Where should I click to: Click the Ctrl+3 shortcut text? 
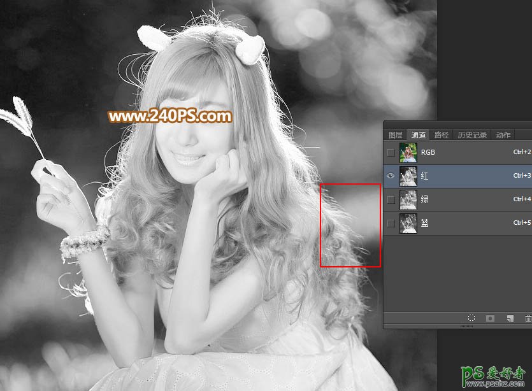point(522,175)
